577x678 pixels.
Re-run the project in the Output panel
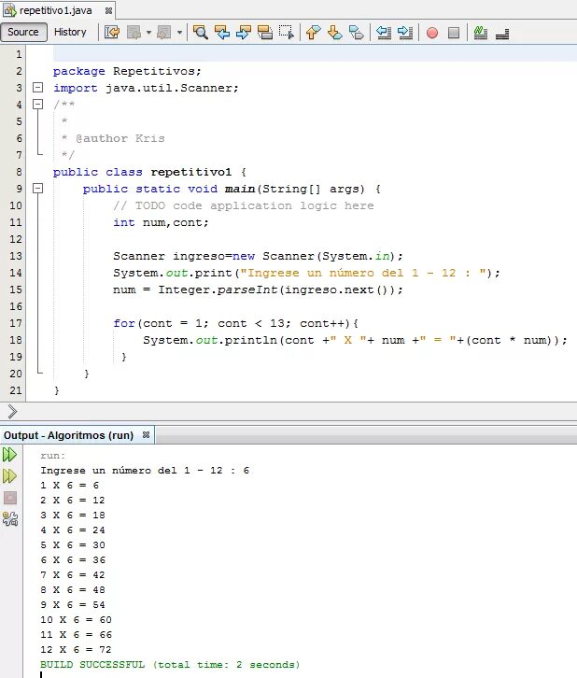pos(9,455)
